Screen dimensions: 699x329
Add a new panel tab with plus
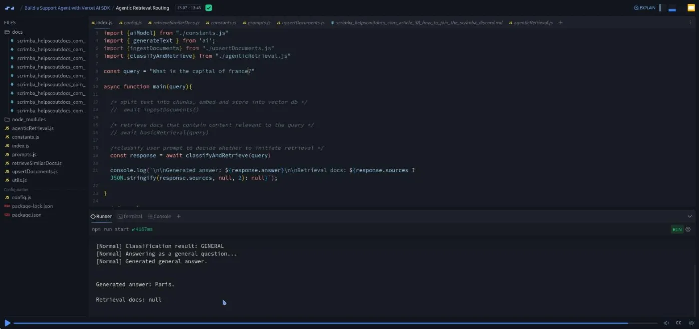pyautogui.click(x=179, y=216)
